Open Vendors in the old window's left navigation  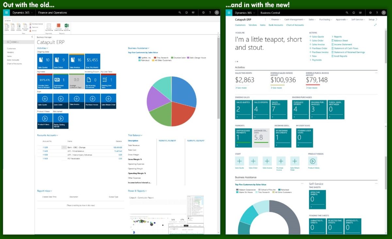(x=10, y=52)
